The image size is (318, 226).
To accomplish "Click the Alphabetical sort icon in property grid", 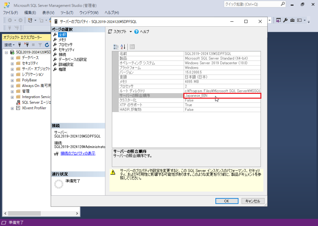I will tap(123, 47).
